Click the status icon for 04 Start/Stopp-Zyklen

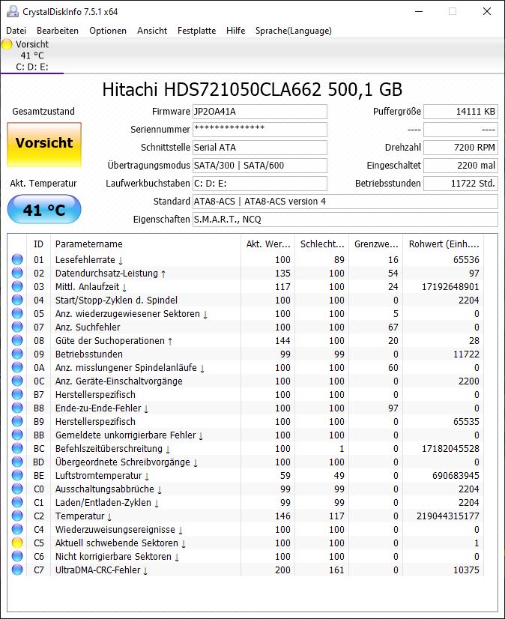[x=17, y=300]
